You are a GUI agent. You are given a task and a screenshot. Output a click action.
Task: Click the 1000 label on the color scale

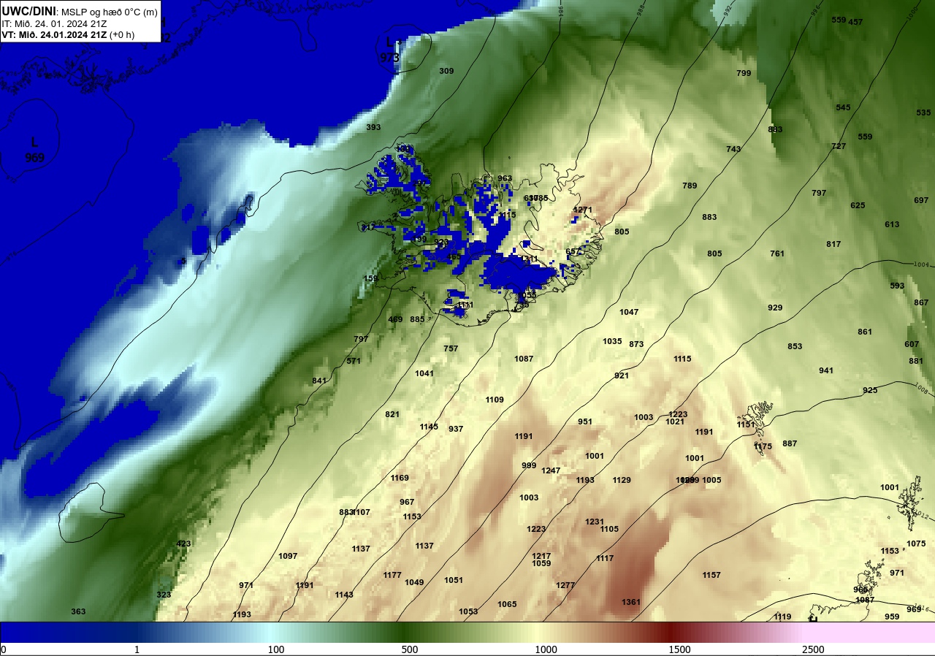546,649
